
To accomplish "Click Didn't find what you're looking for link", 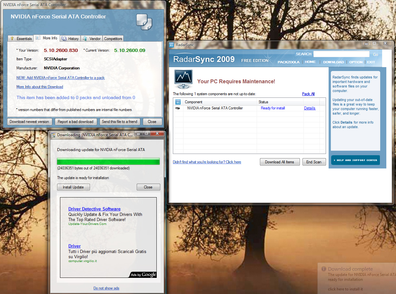I will click(207, 162).
